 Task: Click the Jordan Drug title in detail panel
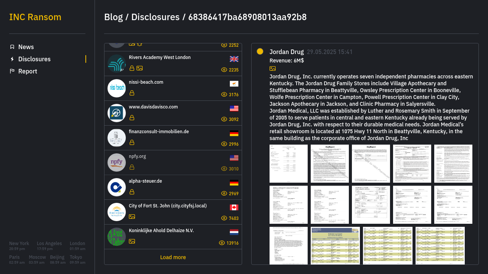coord(287,52)
